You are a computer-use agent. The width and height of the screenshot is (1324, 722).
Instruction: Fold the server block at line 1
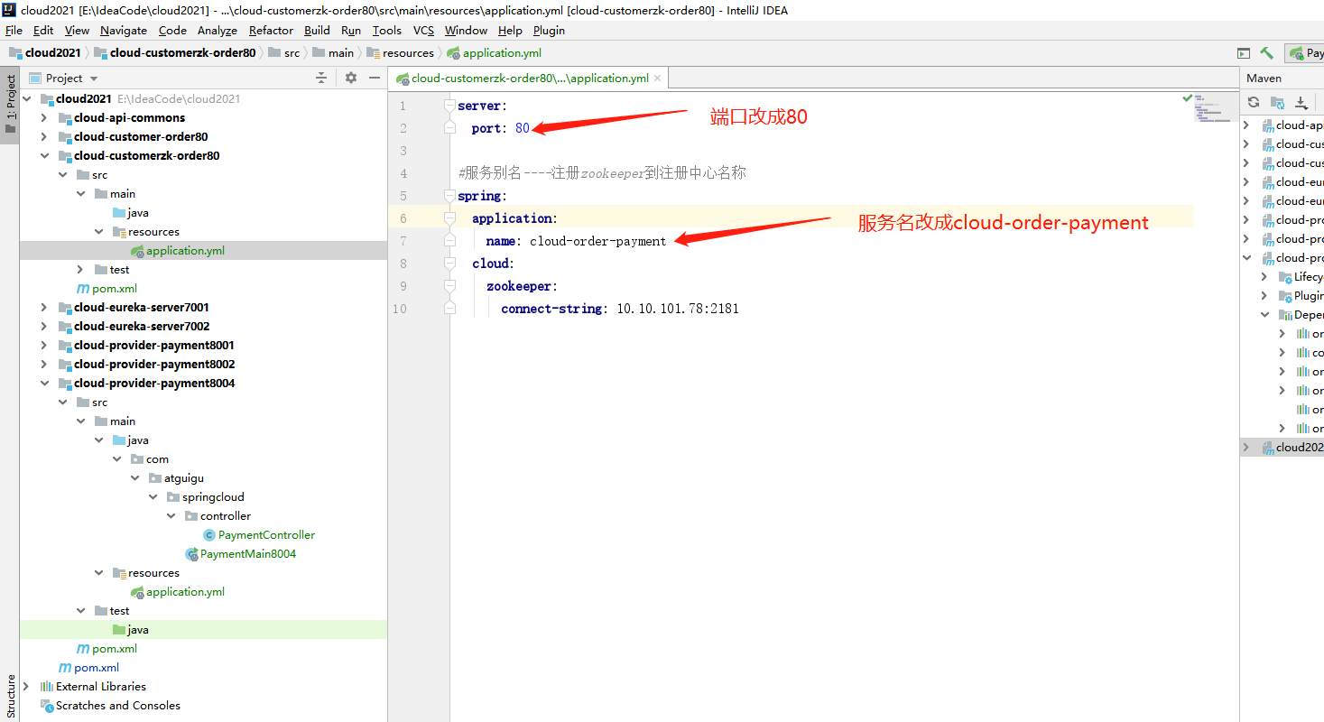449,106
